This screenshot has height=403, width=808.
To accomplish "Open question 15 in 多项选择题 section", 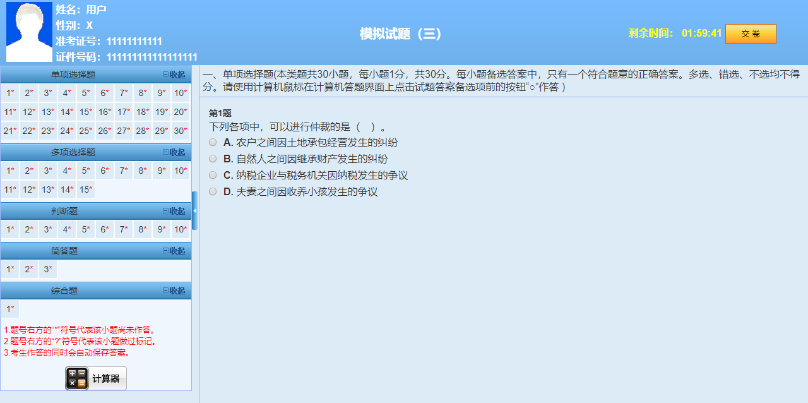I will point(85,189).
